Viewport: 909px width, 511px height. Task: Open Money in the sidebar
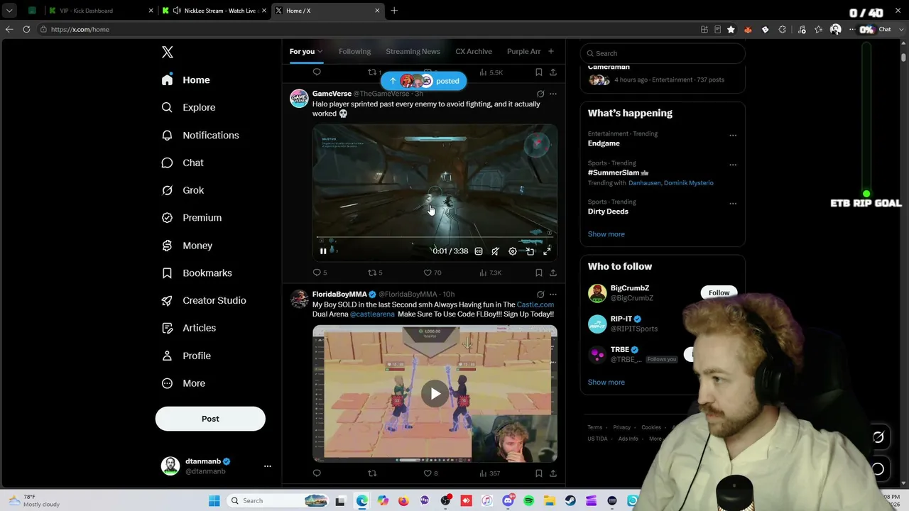click(187, 246)
